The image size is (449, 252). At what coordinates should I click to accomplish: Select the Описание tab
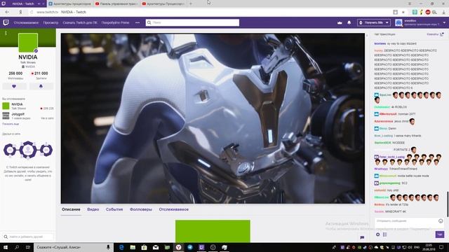point(71,209)
